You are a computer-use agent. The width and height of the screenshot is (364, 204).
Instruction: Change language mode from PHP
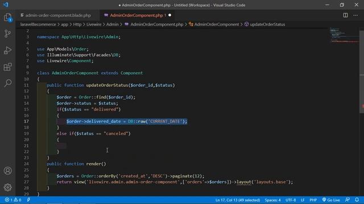(x=313, y=200)
